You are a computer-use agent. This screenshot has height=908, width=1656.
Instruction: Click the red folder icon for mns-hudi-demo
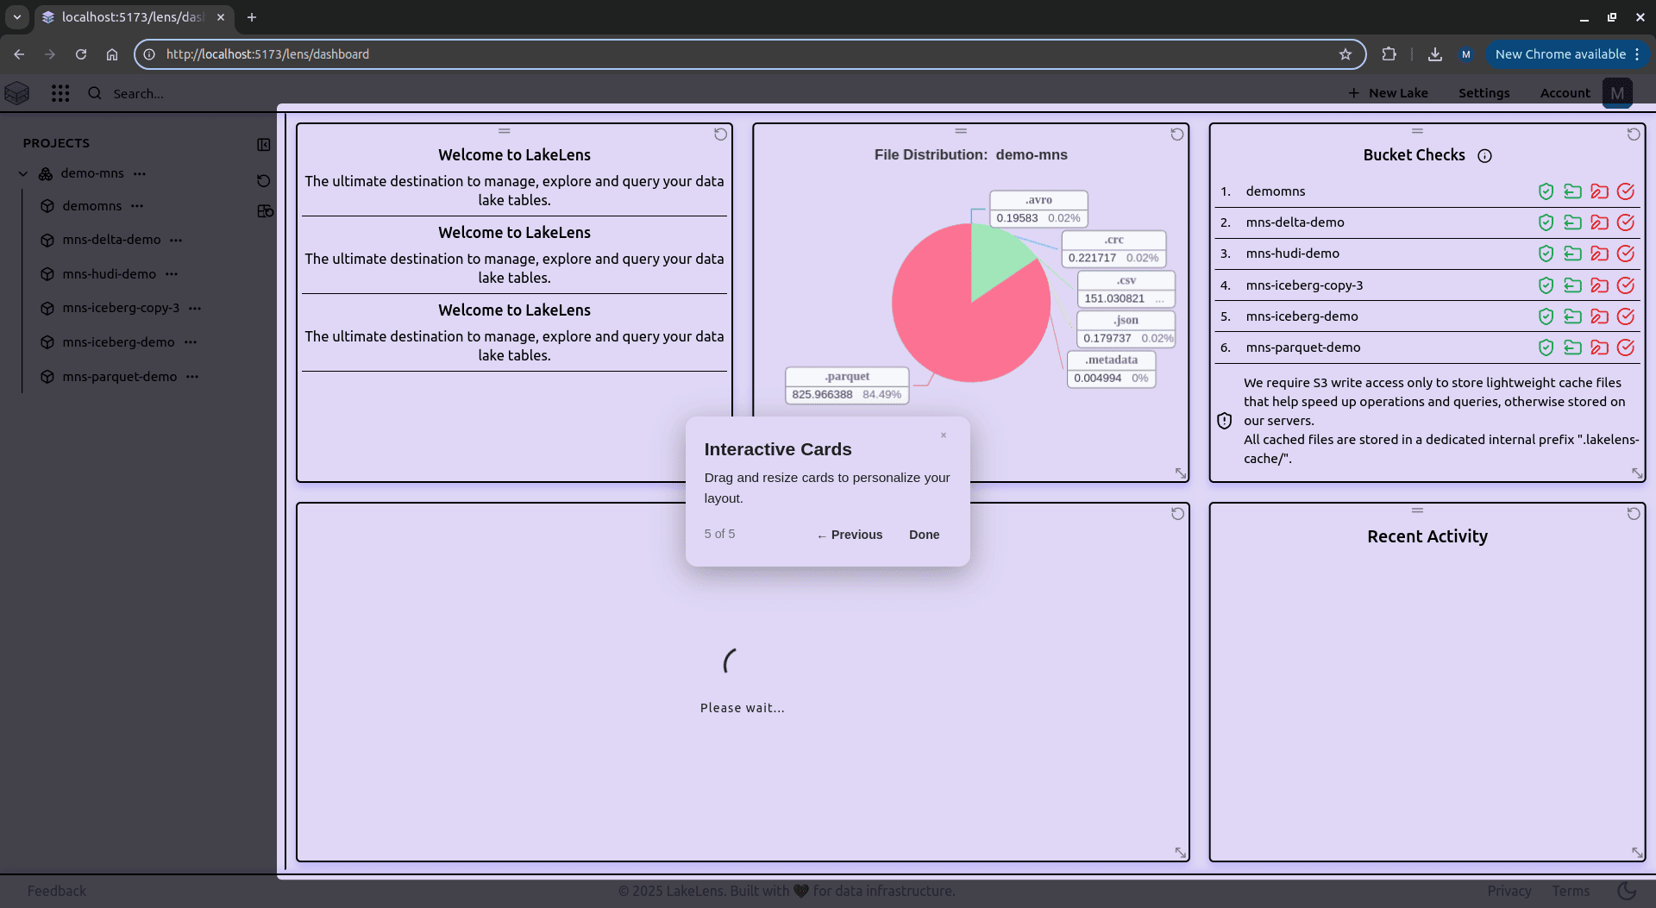1599,254
